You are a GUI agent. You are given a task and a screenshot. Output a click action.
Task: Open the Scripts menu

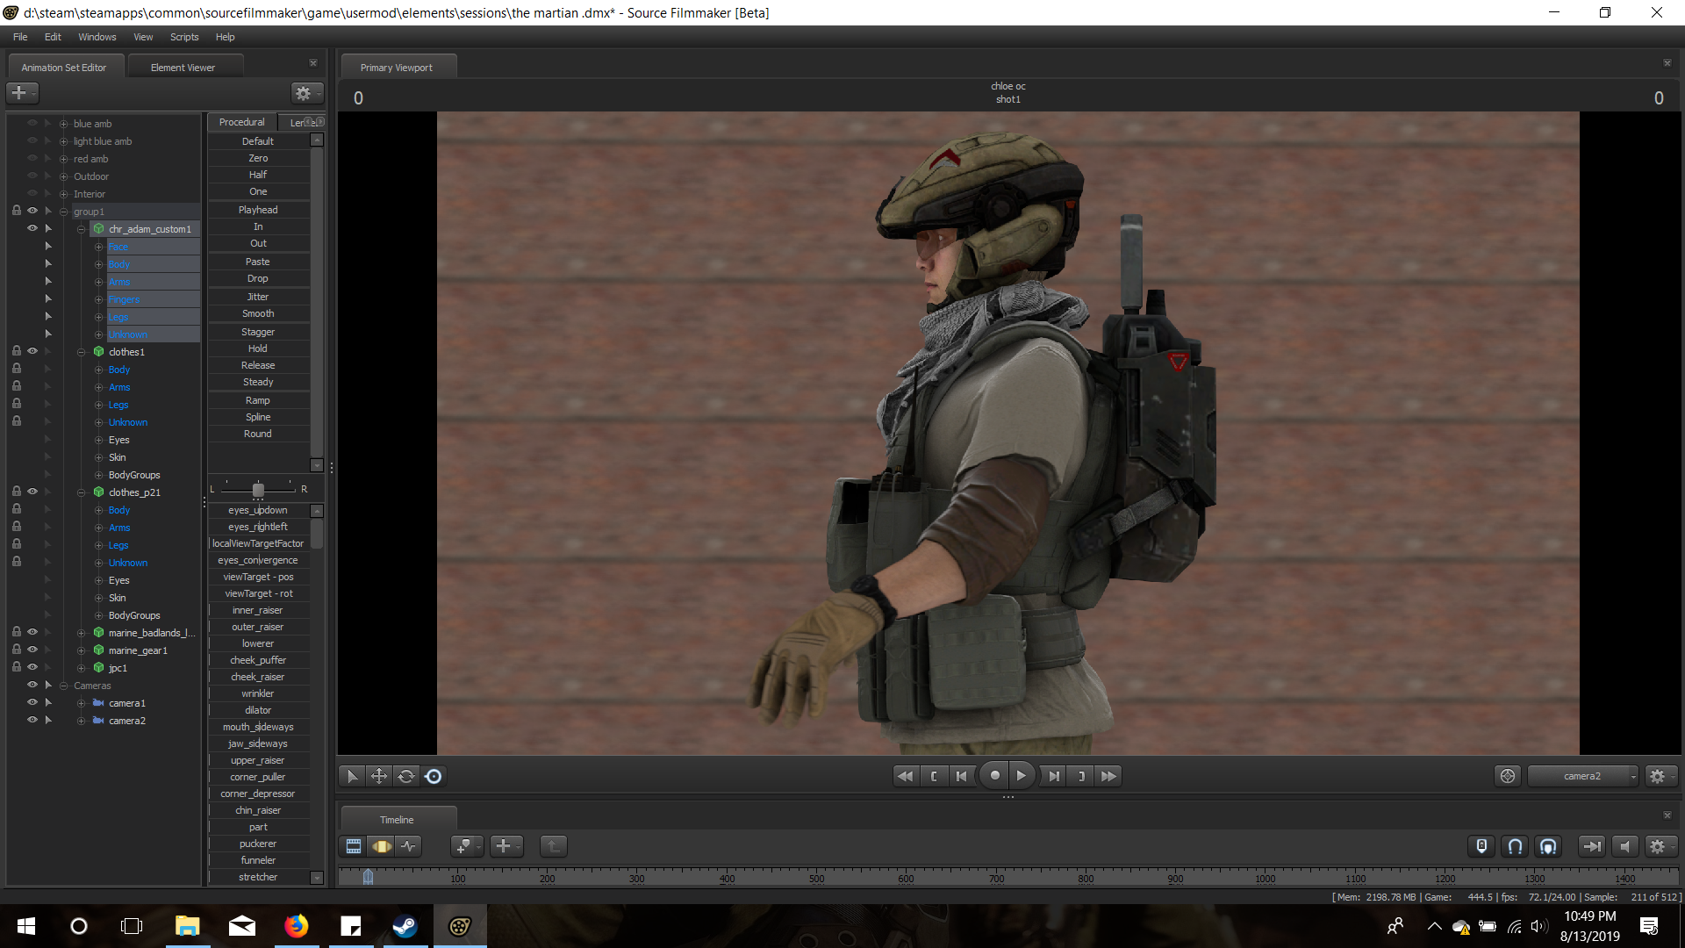coord(184,37)
